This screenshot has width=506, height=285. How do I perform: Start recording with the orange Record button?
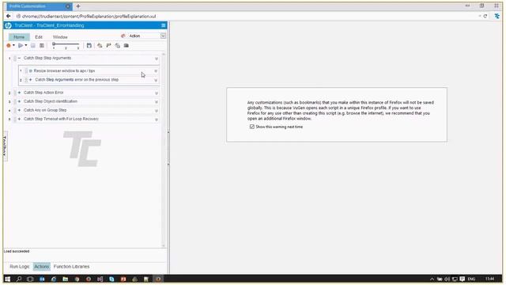point(9,46)
